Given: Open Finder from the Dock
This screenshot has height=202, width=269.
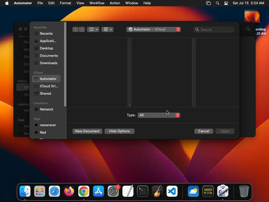Looking at the screenshot, I should 25,191.
